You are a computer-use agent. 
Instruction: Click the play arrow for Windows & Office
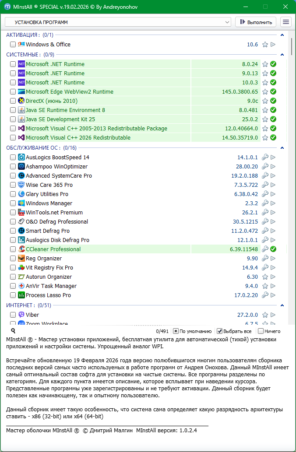pyautogui.click(x=273, y=45)
